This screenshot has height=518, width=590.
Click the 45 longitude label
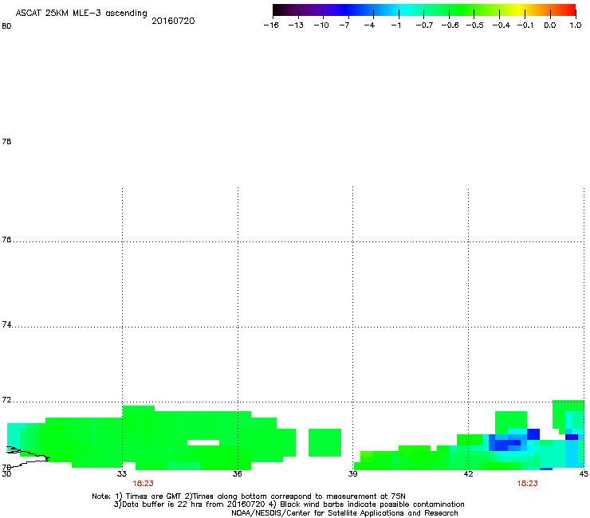point(584,473)
